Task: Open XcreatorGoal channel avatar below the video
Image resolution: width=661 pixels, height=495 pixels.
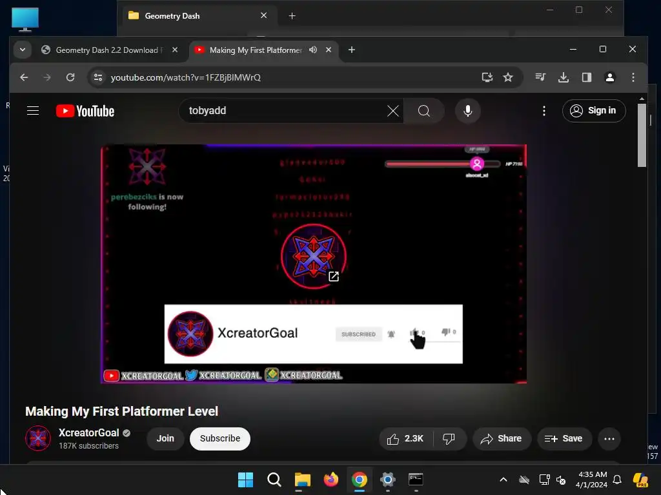Action: tap(38, 438)
